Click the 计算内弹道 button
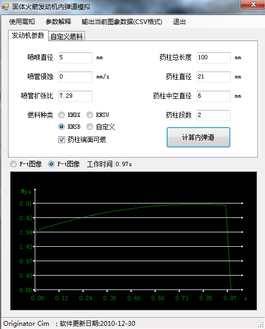 (x=198, y=137)
